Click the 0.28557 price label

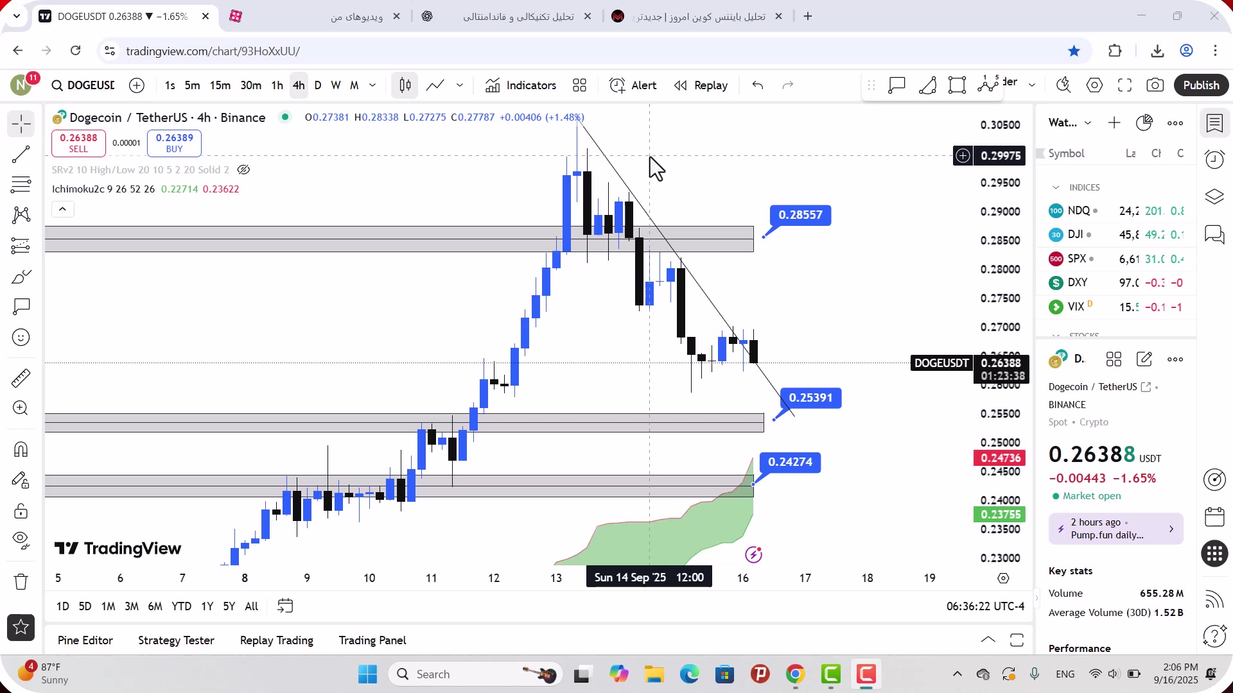pos(800,215)
